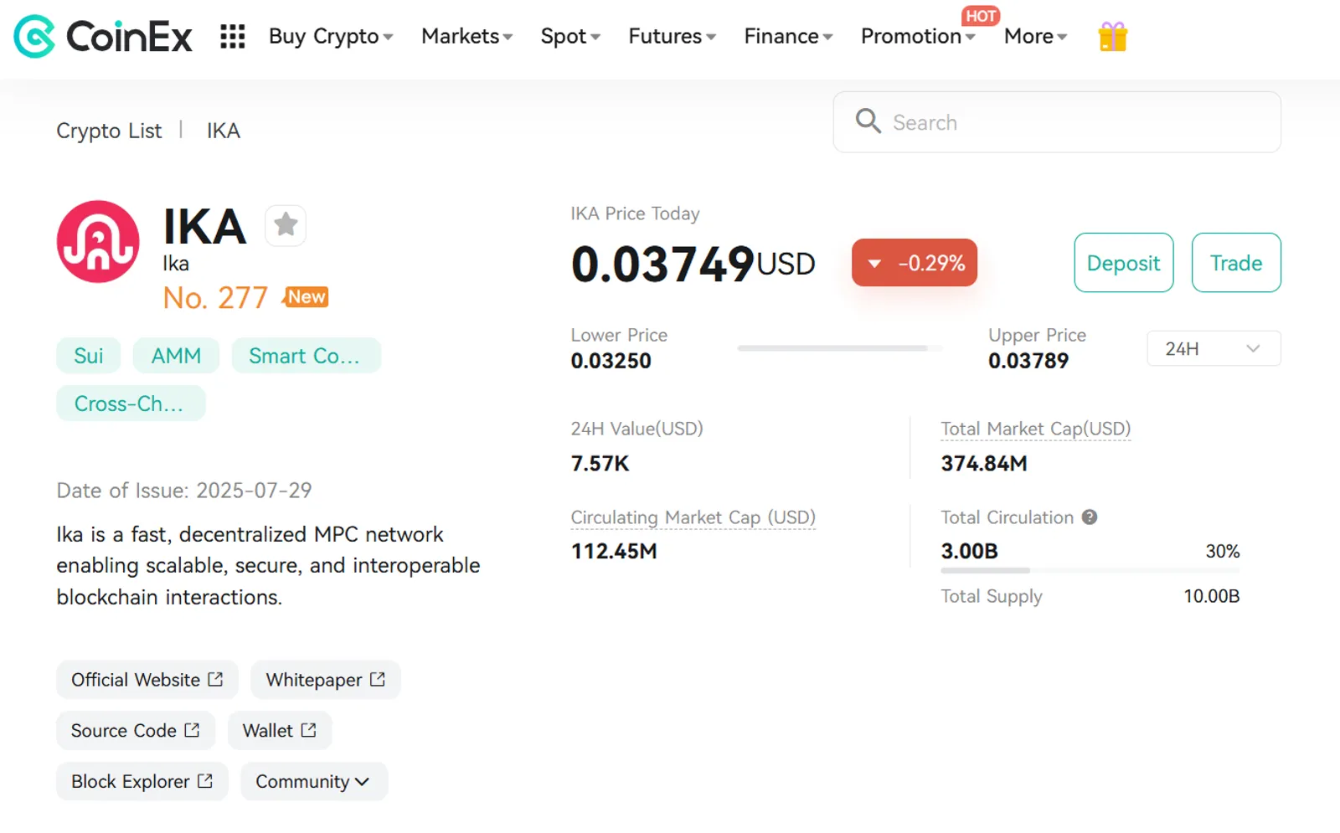Image resolution: width=1340 pixels, height=833 pixels.
Task: Select the Cross-Ch... tag
Action: click(x=131, y=404)
